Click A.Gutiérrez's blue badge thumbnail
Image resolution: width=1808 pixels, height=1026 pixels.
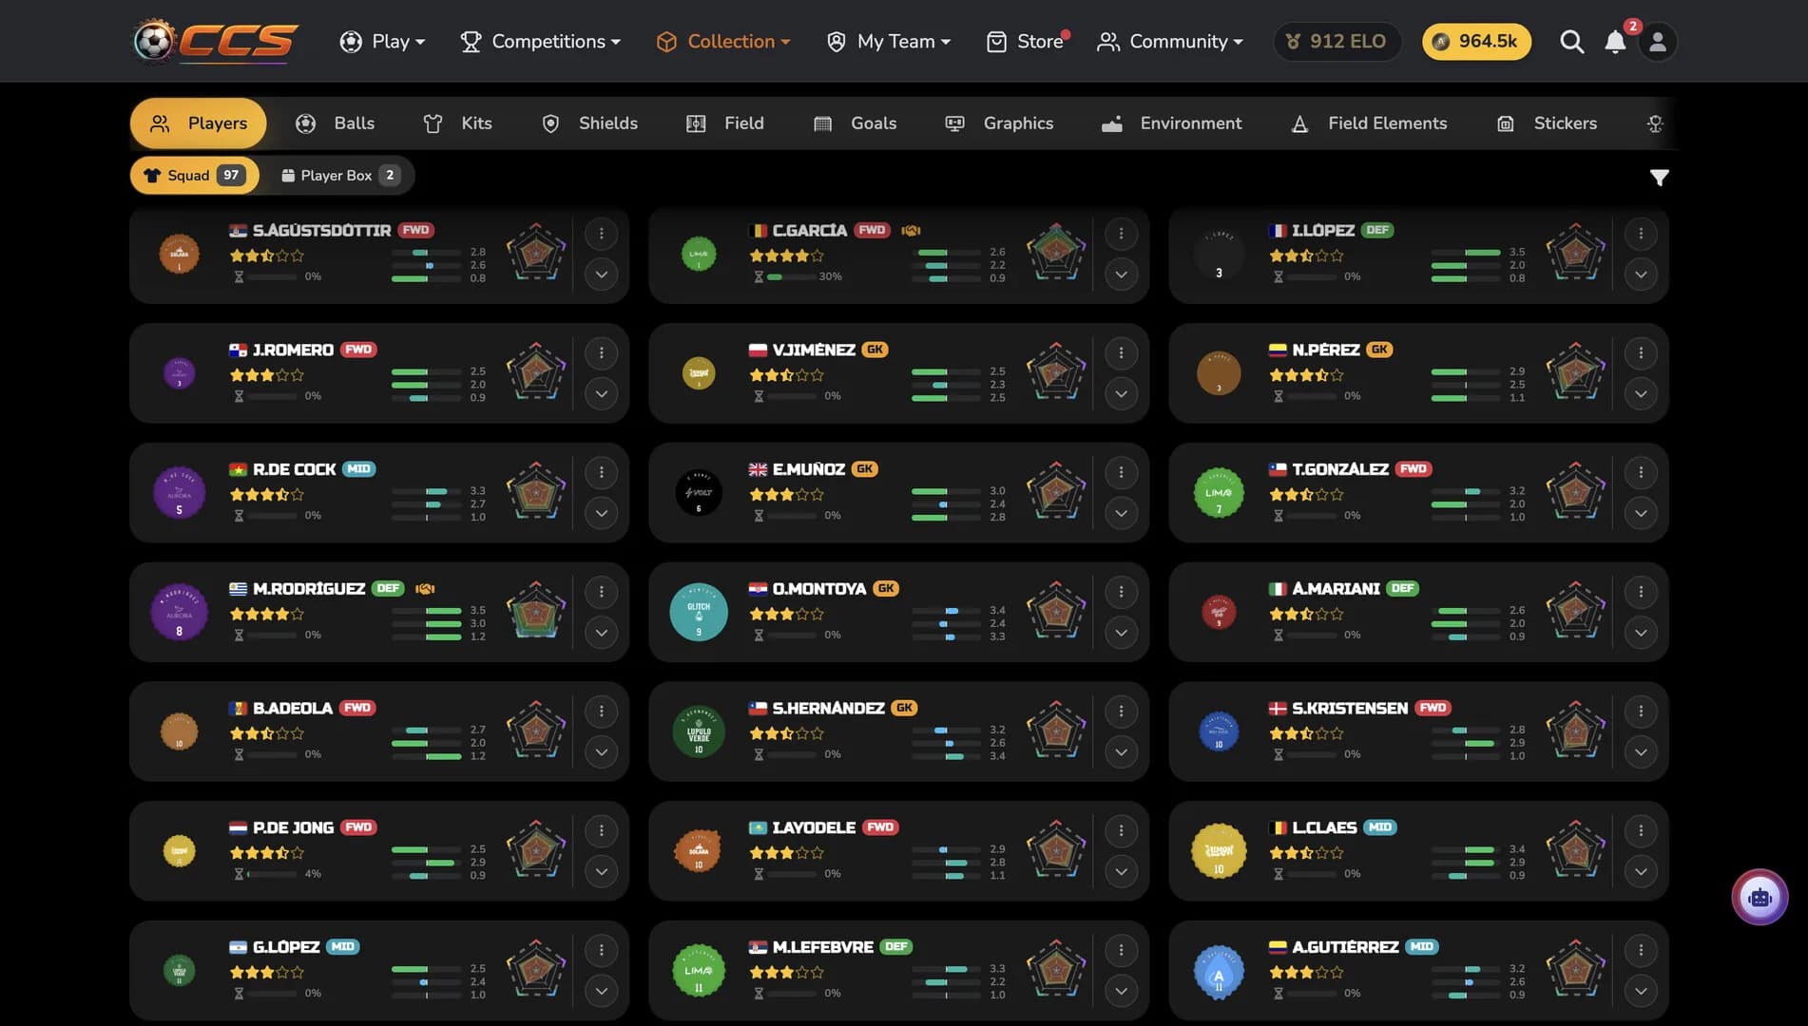pyautogui.click(x=1219, y=972)
